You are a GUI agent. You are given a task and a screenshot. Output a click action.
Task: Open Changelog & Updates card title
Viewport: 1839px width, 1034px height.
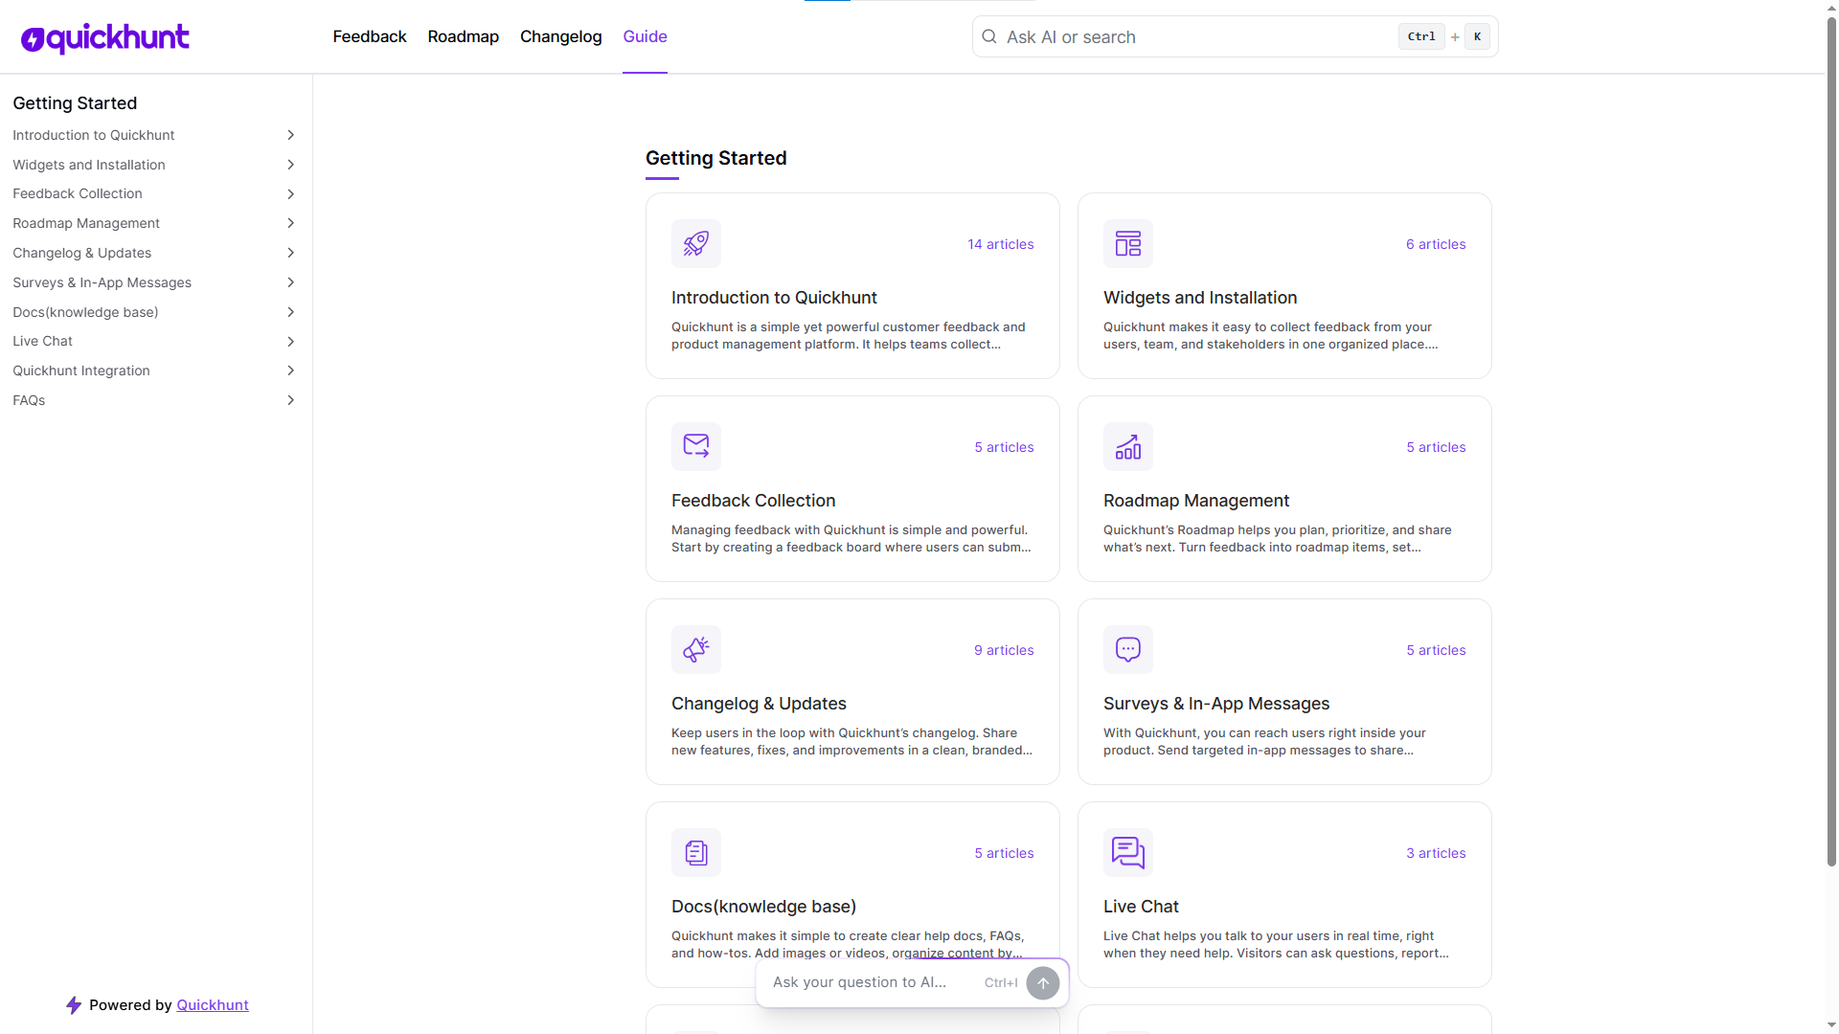point(759,704)
